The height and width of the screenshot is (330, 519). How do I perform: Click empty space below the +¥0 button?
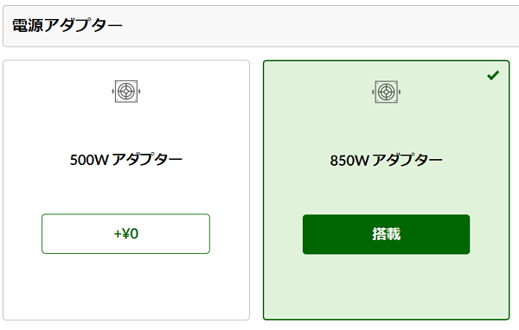coord(125,286)
